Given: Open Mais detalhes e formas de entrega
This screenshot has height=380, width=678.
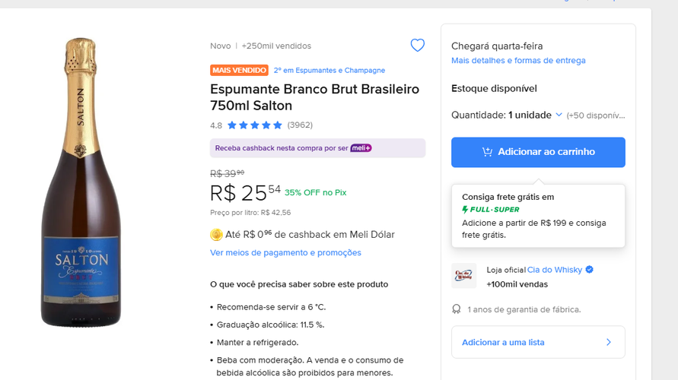Looking at the screenshot, I should point(518,61).
